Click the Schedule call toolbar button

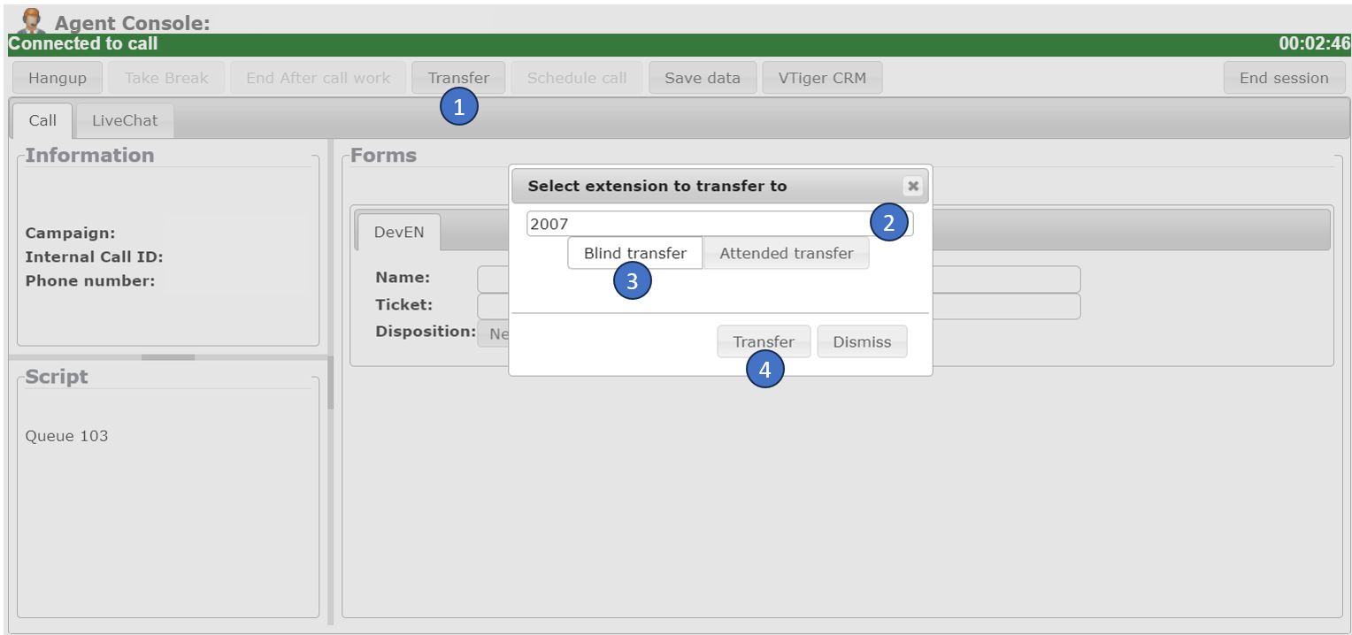[577, 78]
